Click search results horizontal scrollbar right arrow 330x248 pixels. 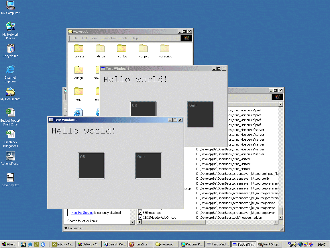pyautogui.click(x=276, y=222)
